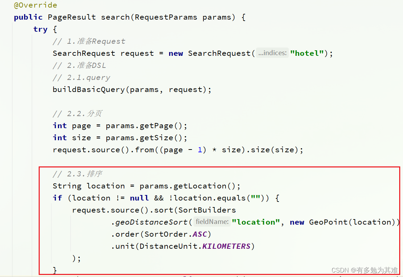Screen dimensions: 403x277
Task: Click the 'ASC' constant
Action: pos(200,234)
